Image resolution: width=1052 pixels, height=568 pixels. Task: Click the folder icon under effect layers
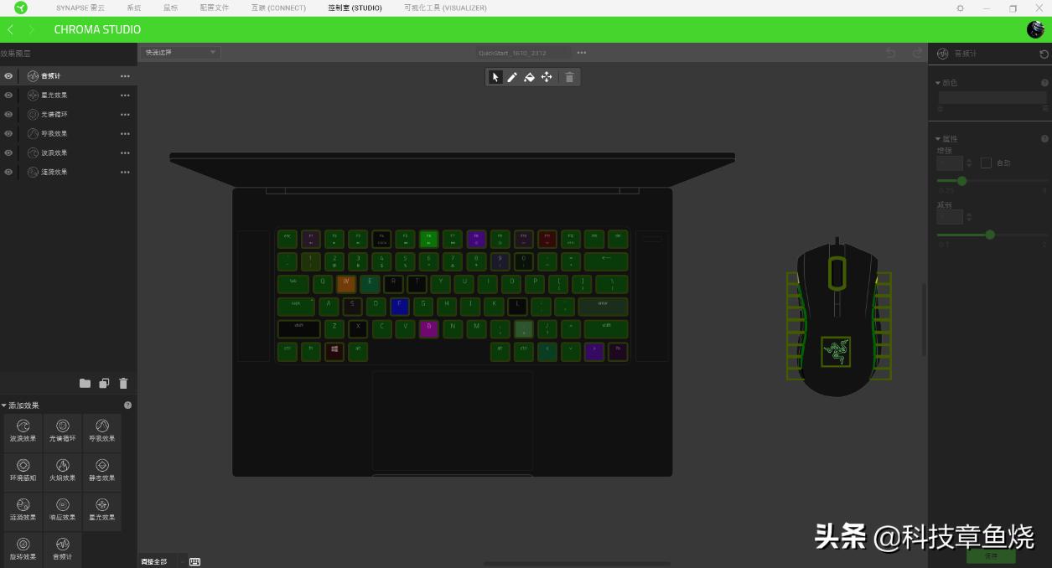tap(85, 384)
